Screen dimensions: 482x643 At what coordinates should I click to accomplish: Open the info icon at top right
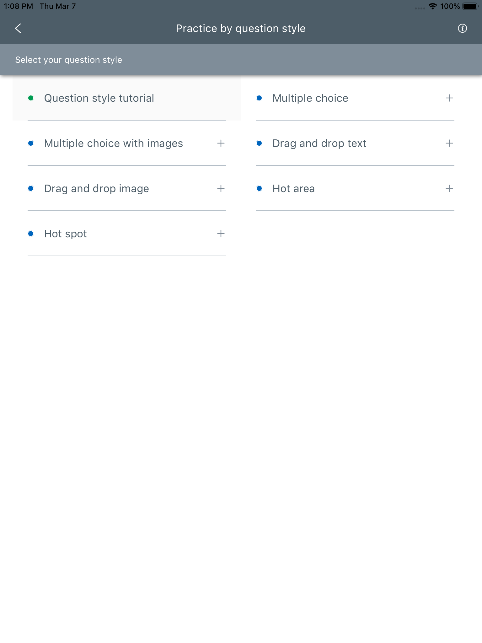pos(463,28)
